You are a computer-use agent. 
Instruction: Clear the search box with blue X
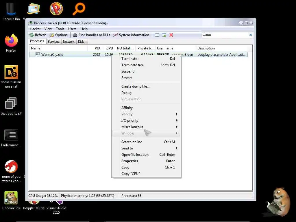coord(251,35)
